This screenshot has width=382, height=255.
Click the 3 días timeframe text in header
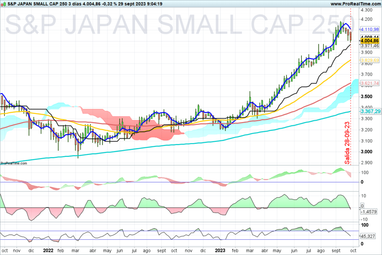(x=75, y=4)
